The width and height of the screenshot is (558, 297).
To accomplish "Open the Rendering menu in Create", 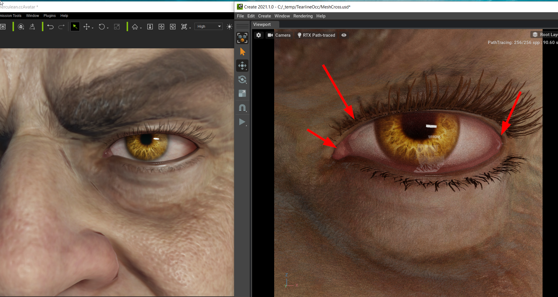I will click(303, 16).
